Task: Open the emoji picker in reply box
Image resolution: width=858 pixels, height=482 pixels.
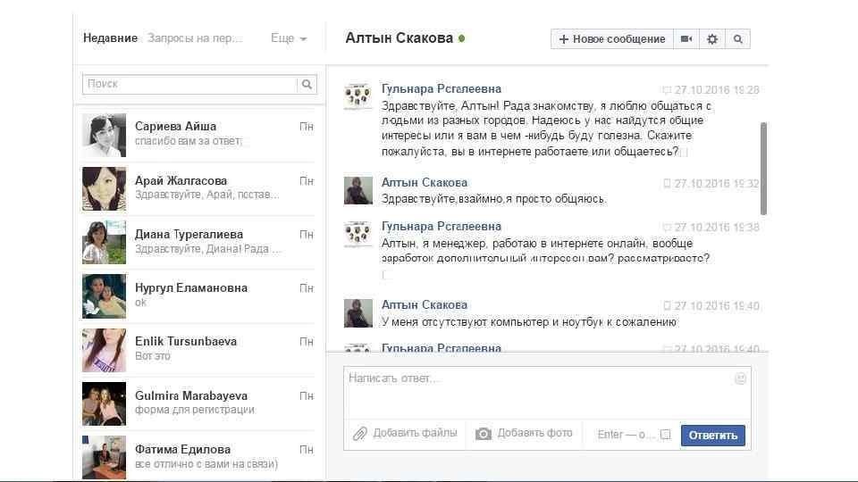Action: [740, 378]
